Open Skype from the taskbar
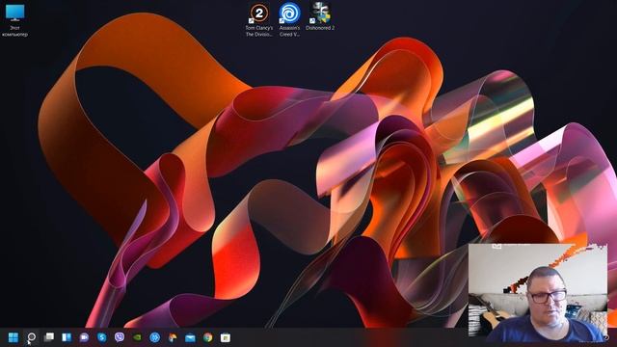Image resolution: width=617 pixels, height=347 pixels. (x=102, y=337)
